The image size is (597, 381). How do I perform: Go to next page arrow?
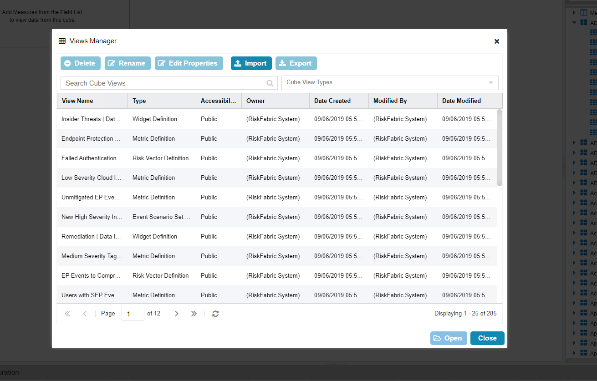(177, 314)
